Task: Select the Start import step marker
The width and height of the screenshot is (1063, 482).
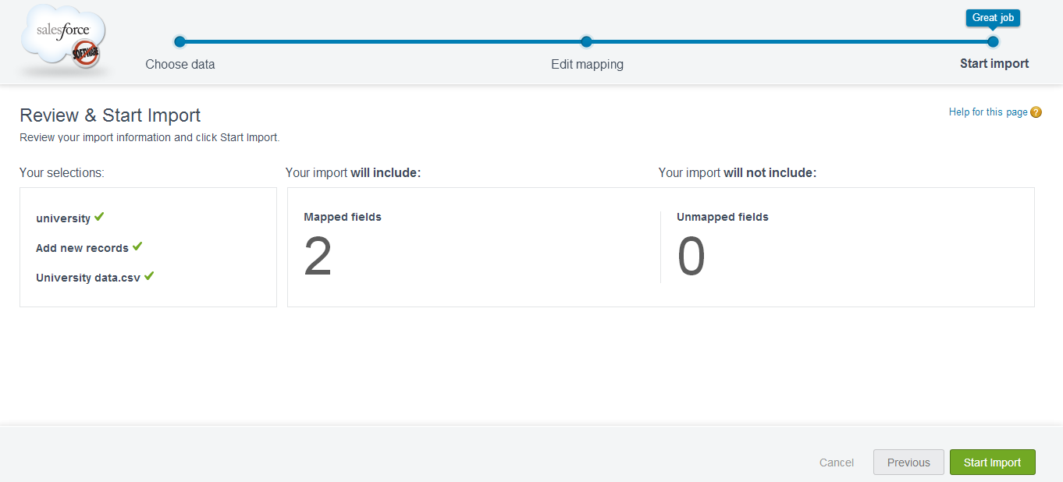Action: click(x=993, y=41)
